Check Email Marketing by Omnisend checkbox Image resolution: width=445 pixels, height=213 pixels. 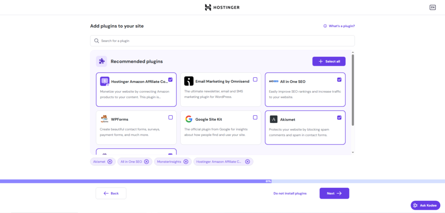(255, 79)
